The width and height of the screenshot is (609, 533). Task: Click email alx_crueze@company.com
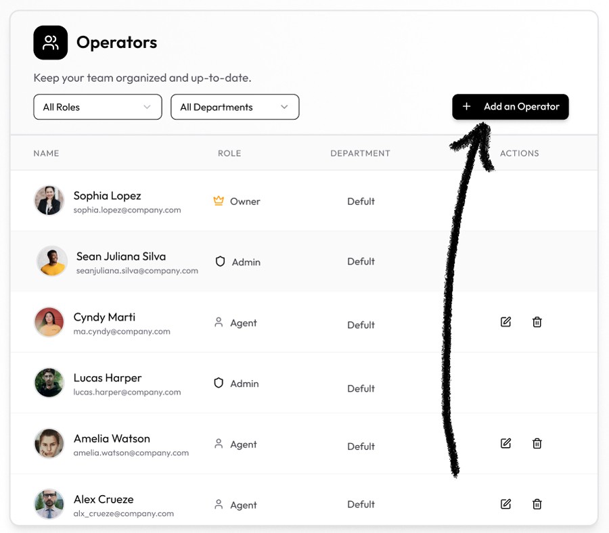[124, 513]
